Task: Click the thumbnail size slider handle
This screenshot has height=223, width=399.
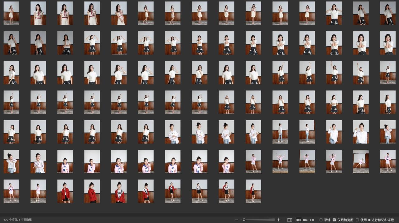Action: (244, 220)
